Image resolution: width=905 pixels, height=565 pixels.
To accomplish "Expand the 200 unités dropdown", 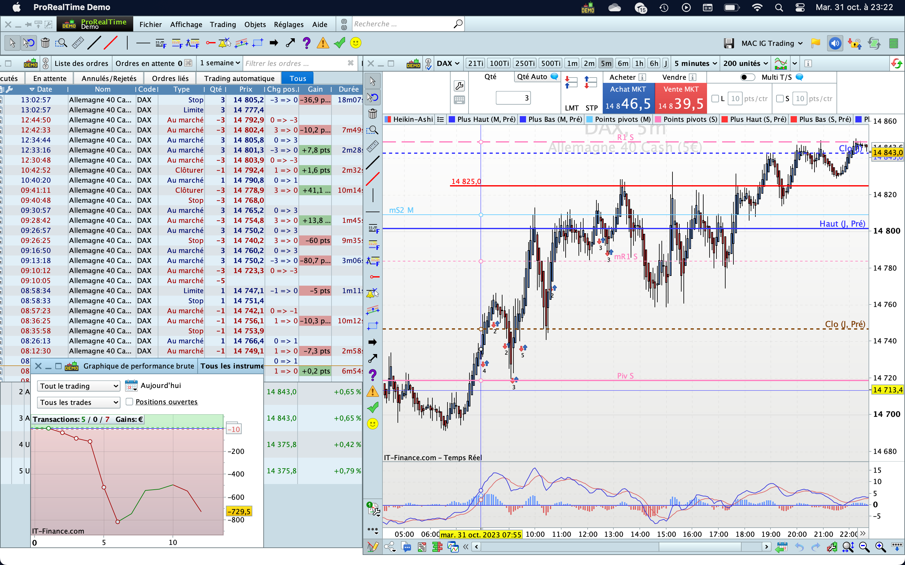I will pos(745,63).
